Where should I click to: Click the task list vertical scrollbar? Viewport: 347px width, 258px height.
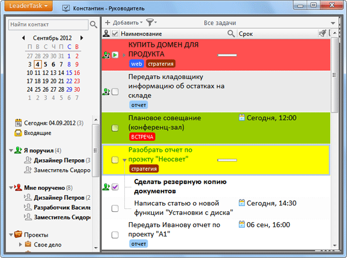[x=334, y=75]
